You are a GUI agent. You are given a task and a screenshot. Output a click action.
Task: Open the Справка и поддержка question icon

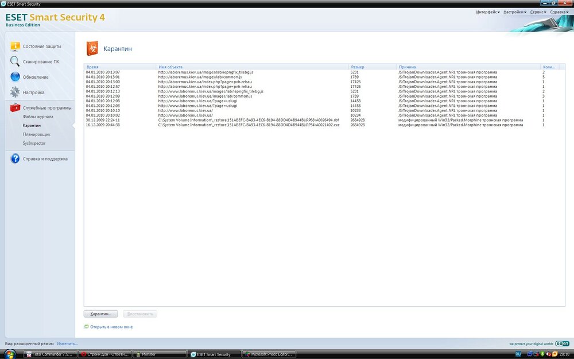tap(15, 159)
